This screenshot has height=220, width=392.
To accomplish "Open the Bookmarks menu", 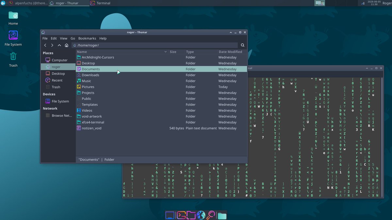I will tap(87, 38).
